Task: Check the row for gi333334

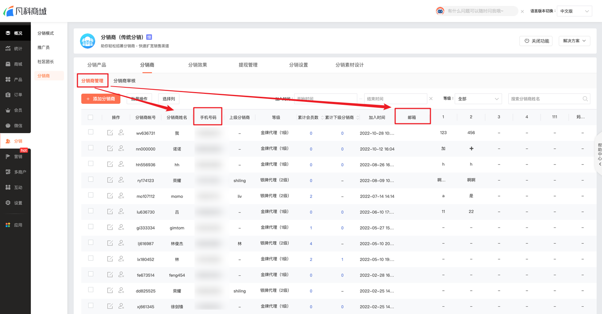Action: 91,227
